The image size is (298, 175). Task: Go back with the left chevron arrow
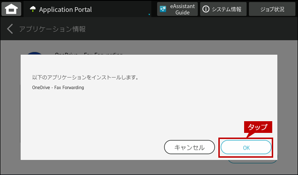(x=10, y=29)
